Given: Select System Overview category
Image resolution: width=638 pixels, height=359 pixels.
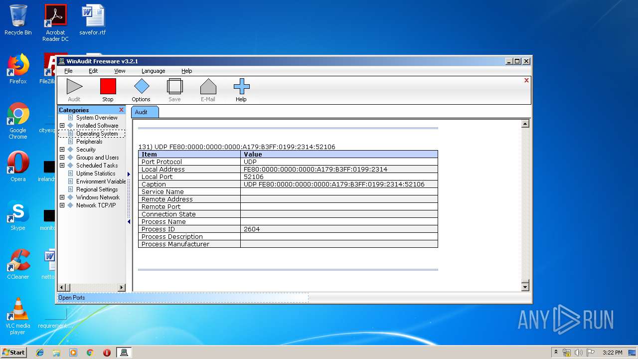Looking at the screenshot, I should pyautogui.click(x=97, y=118).
